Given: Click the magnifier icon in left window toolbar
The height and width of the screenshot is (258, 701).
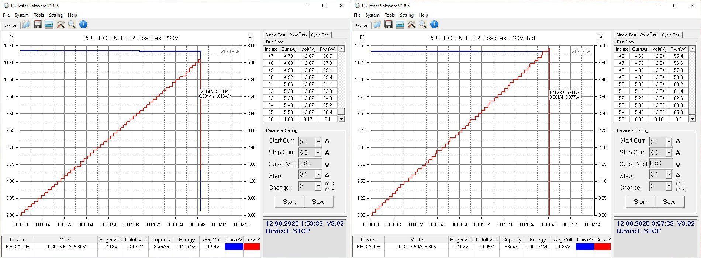Looking at the screenshot, I should 72,25.
